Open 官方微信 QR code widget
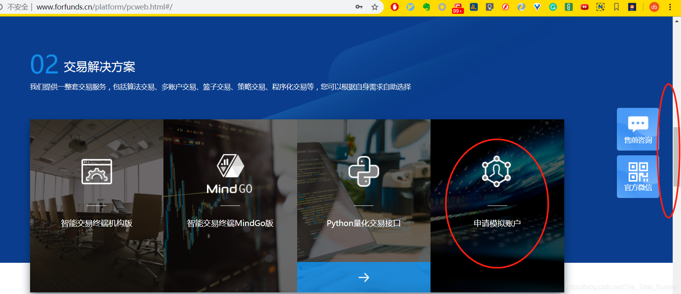 638,177
